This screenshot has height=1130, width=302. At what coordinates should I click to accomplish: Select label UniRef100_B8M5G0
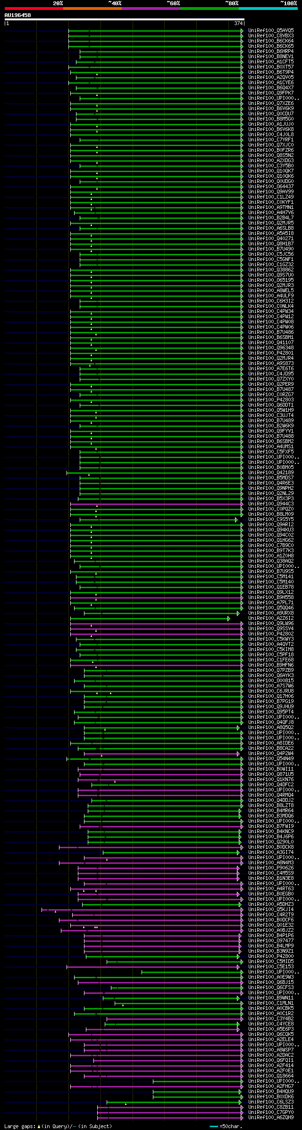coord(271,119)
